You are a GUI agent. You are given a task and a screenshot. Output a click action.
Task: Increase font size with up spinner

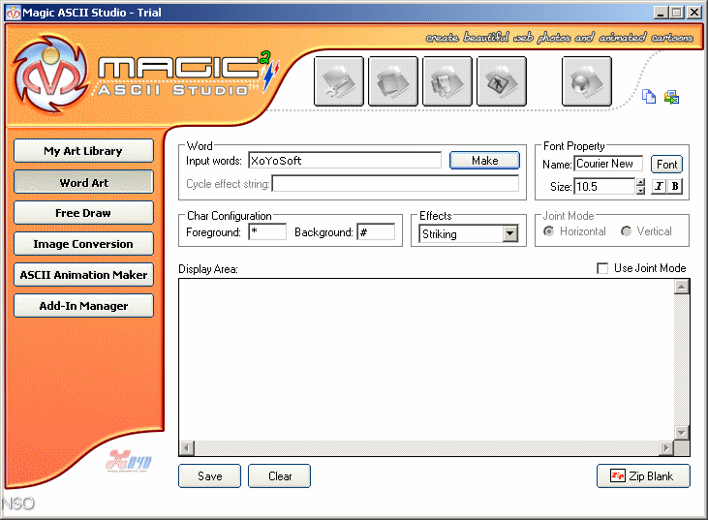pos(640,182)
